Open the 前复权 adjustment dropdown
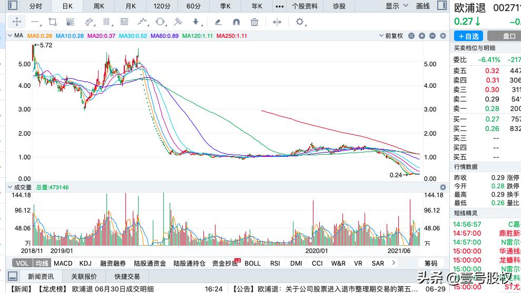The image size is (521, 293). point(391,36)
